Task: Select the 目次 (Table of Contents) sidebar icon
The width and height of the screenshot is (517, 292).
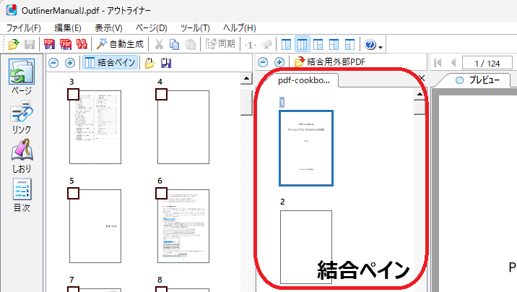Action: [21, 195]
